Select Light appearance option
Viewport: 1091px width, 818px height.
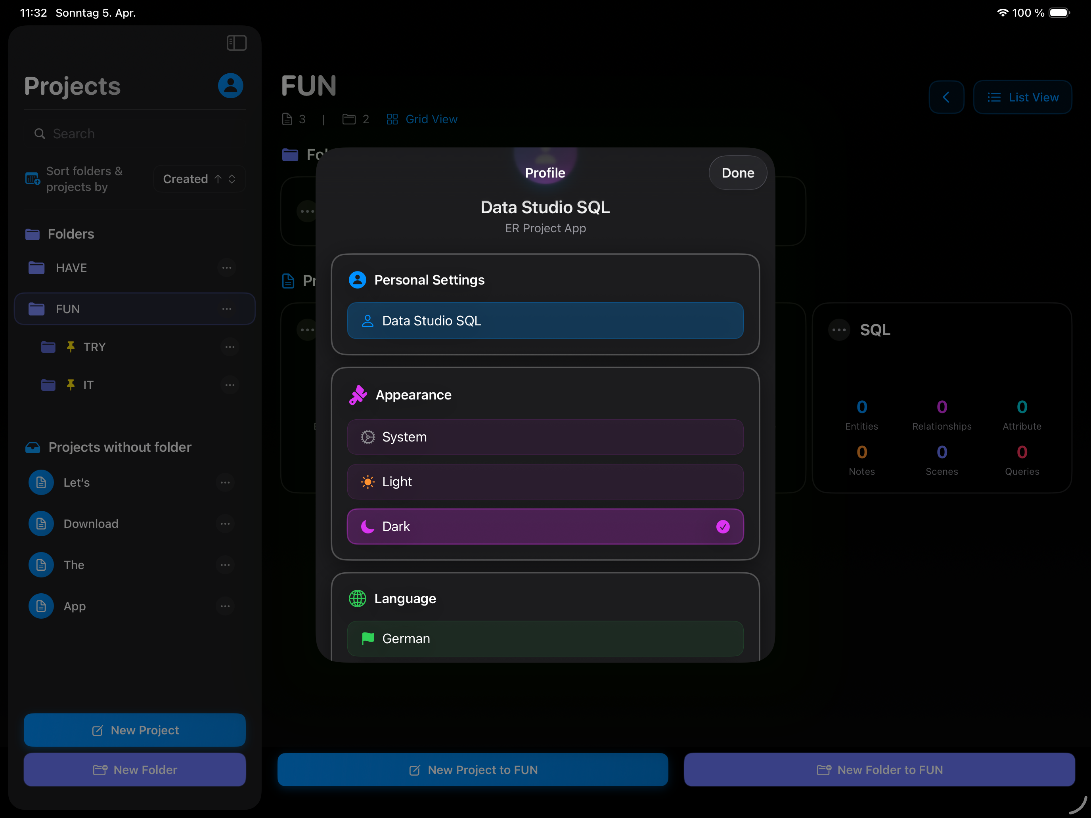545,482
